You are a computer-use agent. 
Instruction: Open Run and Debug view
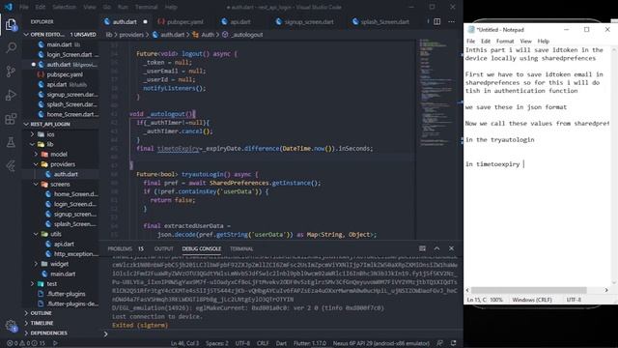pyautogui.click(x=11, y=95)
